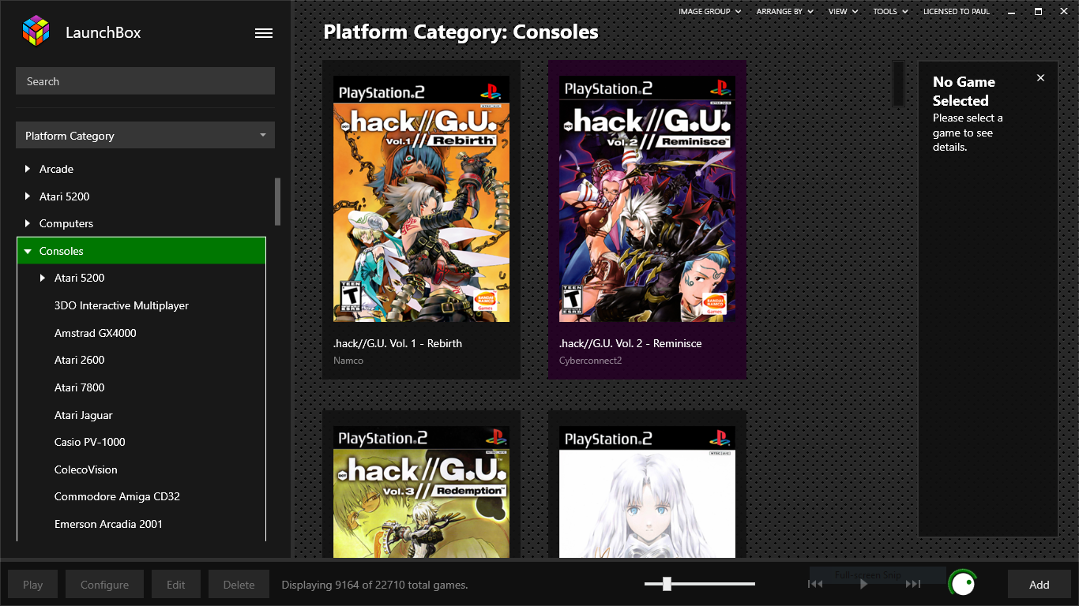The image size is (1079, 606).
Task: Click the games grid scrollbar thumb
Action: [x=898, y=83]
